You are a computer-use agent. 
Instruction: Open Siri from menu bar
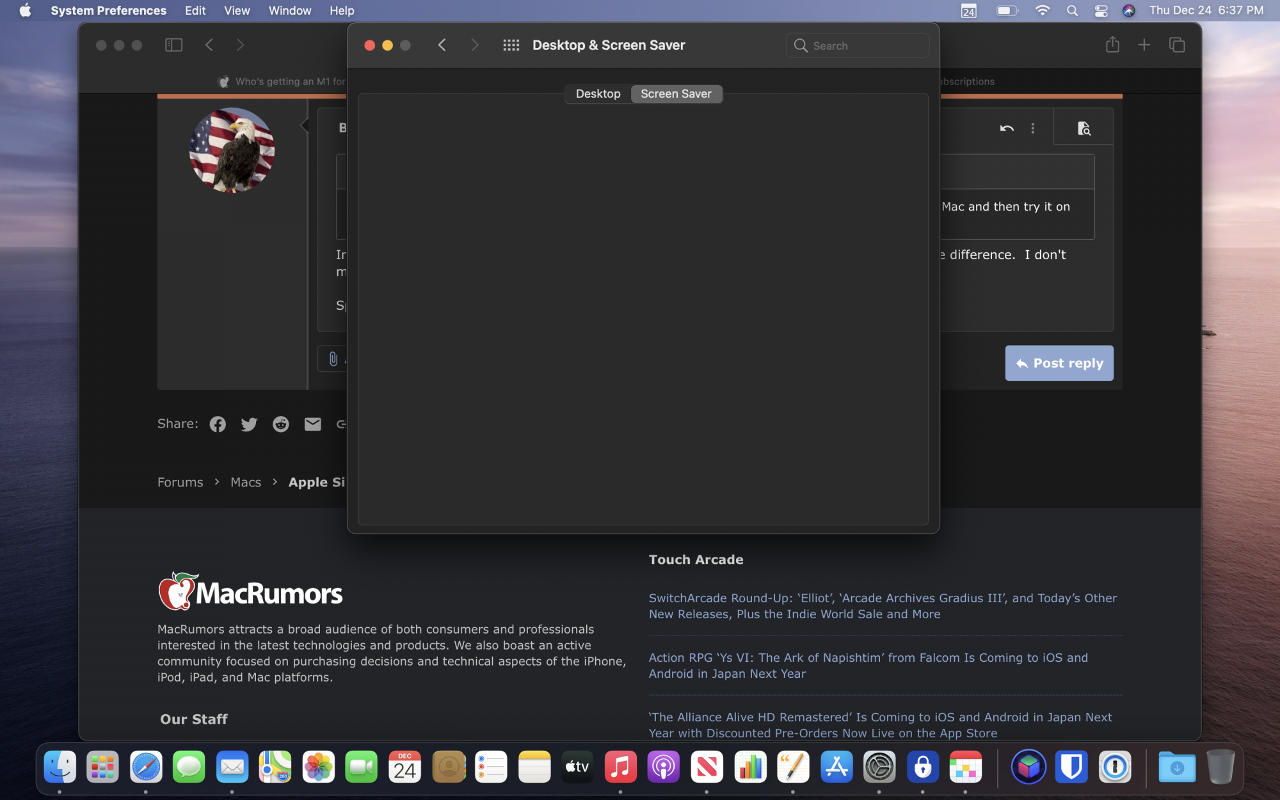[1129, 10]
